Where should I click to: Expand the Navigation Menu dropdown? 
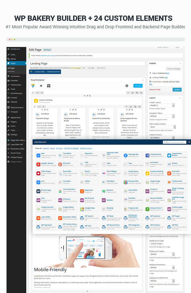(162, 116)
